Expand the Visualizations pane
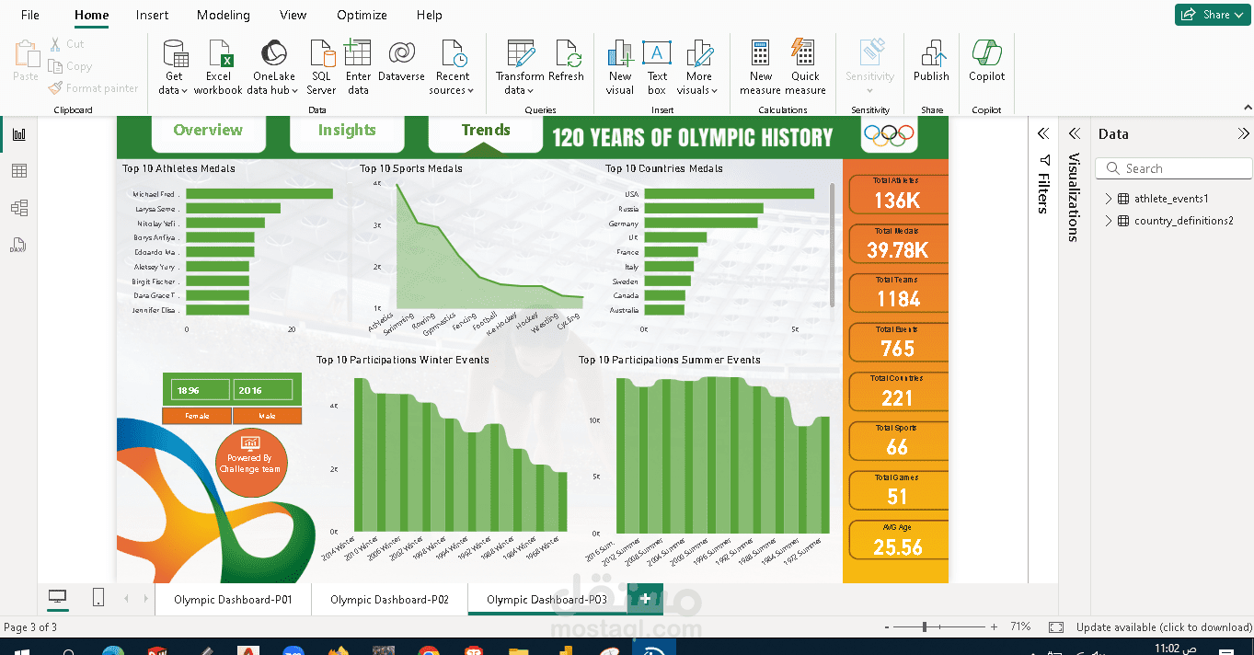The height and width of the screenshot is (655, 1254). [1074, 133]
